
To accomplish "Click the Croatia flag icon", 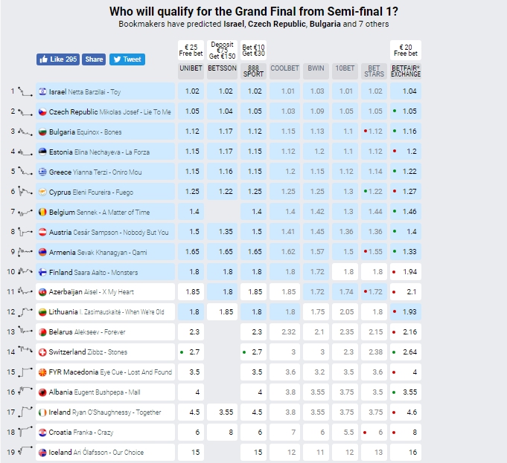I will [x=43, y=432].
